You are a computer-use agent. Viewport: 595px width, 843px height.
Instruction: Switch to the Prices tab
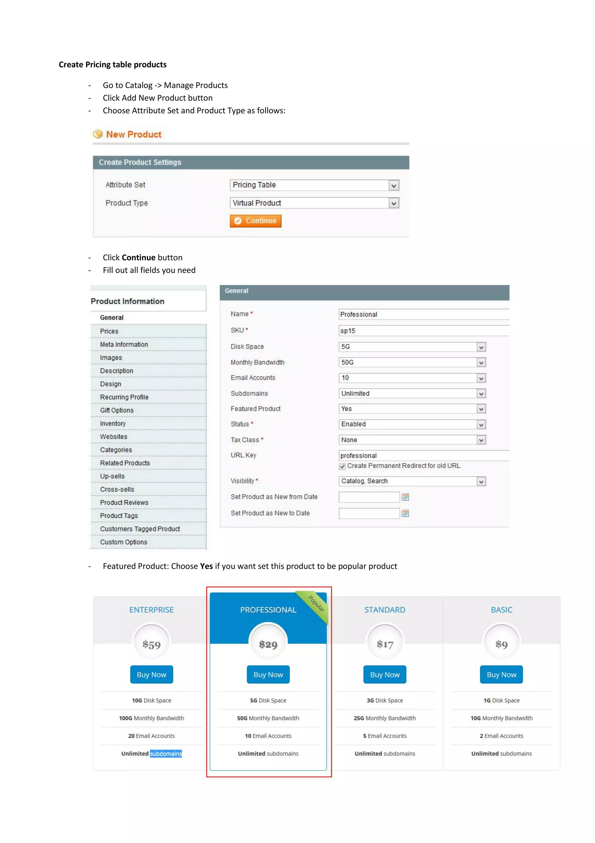(148, 331)
